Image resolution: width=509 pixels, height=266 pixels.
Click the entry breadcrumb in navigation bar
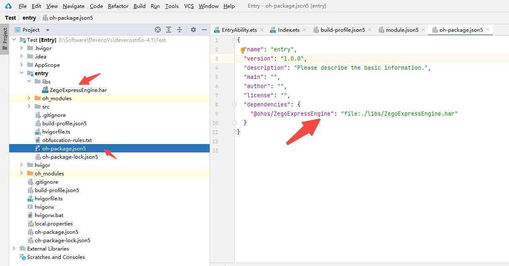pos(29,18)
